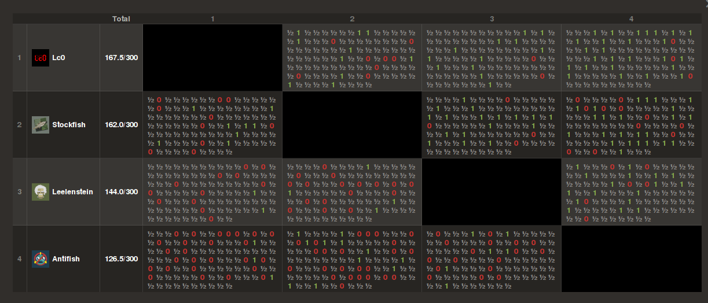Screen dimensions: 708x303
Task: Open Antifish versus Lc0 results cell
Action: 212,259
